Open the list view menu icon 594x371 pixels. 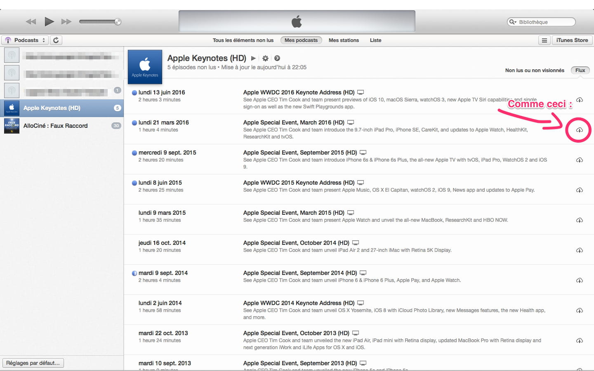[544, 40]
